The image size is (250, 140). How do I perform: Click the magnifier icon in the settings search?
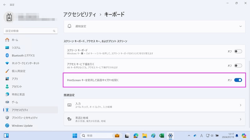click(x=54, y=31)
